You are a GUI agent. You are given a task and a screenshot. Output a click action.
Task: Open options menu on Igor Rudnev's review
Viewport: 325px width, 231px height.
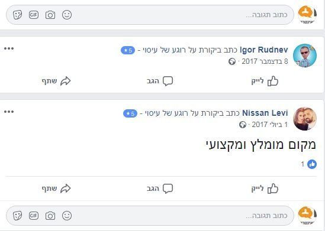point(9,48)
